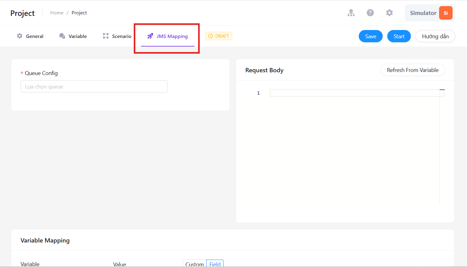Open settings gear icon in top bar
Screen dimensions: 467x267
[389, 13]
